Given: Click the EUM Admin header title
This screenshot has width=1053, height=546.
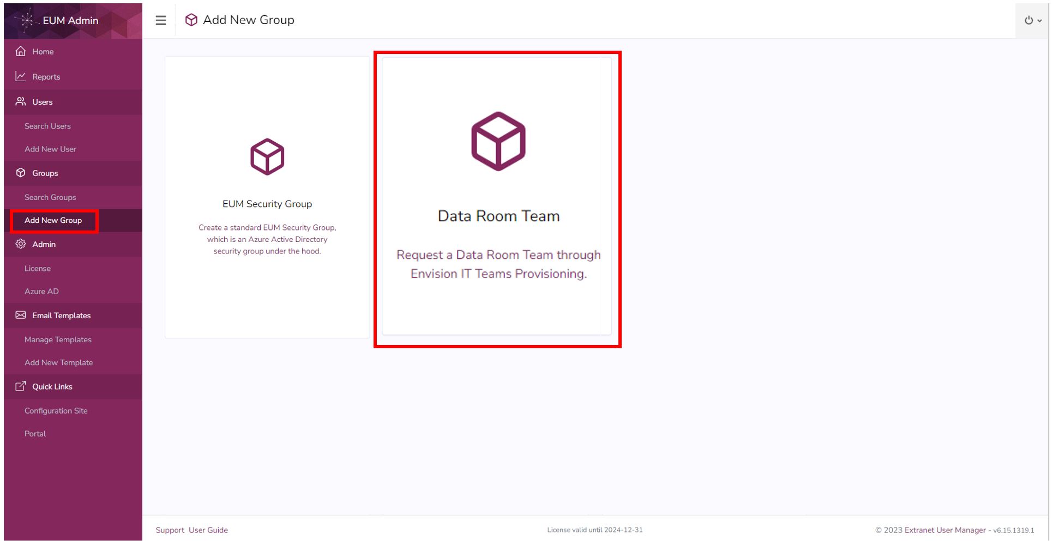Looking at the screenshot, I should tap(70, 20).
